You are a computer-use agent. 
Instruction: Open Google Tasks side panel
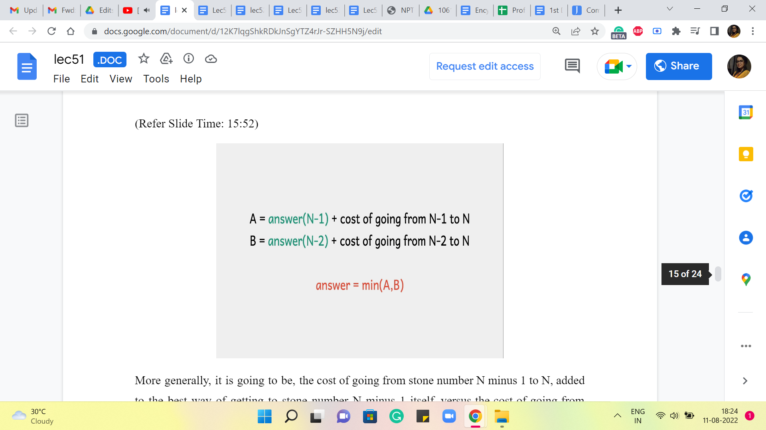[745, 195]
